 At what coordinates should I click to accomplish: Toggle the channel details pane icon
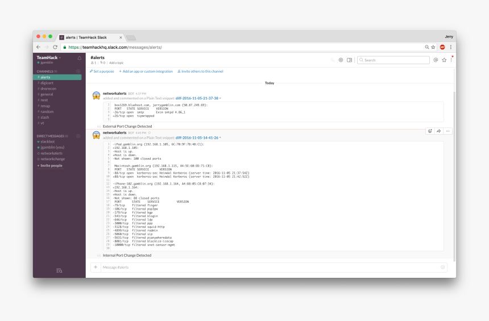[350, 60]
